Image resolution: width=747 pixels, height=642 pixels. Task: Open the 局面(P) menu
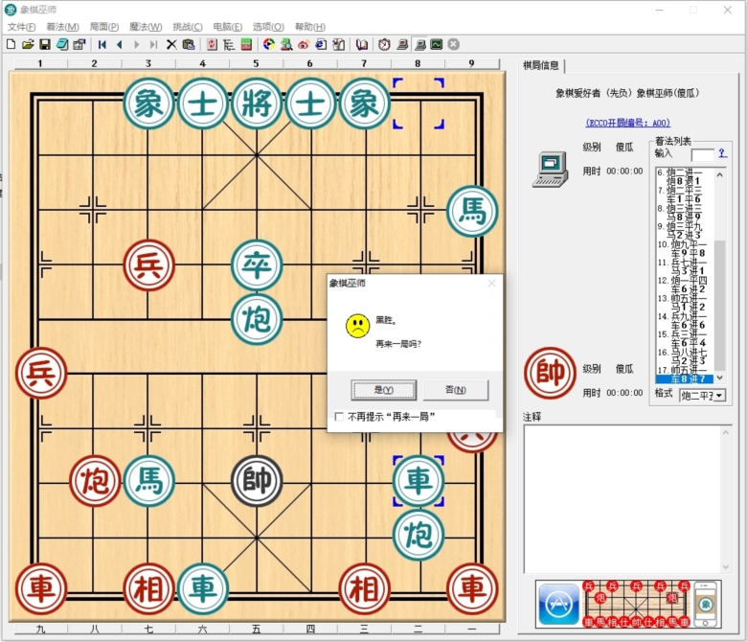103,27
